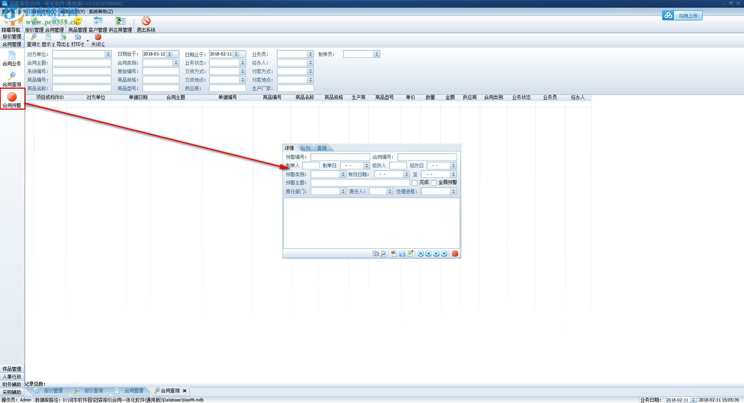This screenshot has width=744, height=403.
Task: Open 合同预警 in the side navigation
Action: 12,100
